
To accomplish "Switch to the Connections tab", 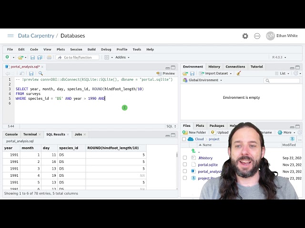I will (x=235, y=66).
